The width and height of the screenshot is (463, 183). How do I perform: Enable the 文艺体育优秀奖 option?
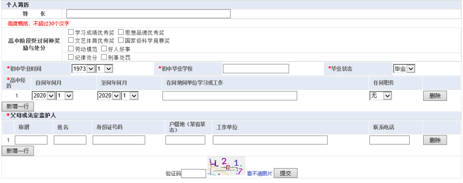71,40
